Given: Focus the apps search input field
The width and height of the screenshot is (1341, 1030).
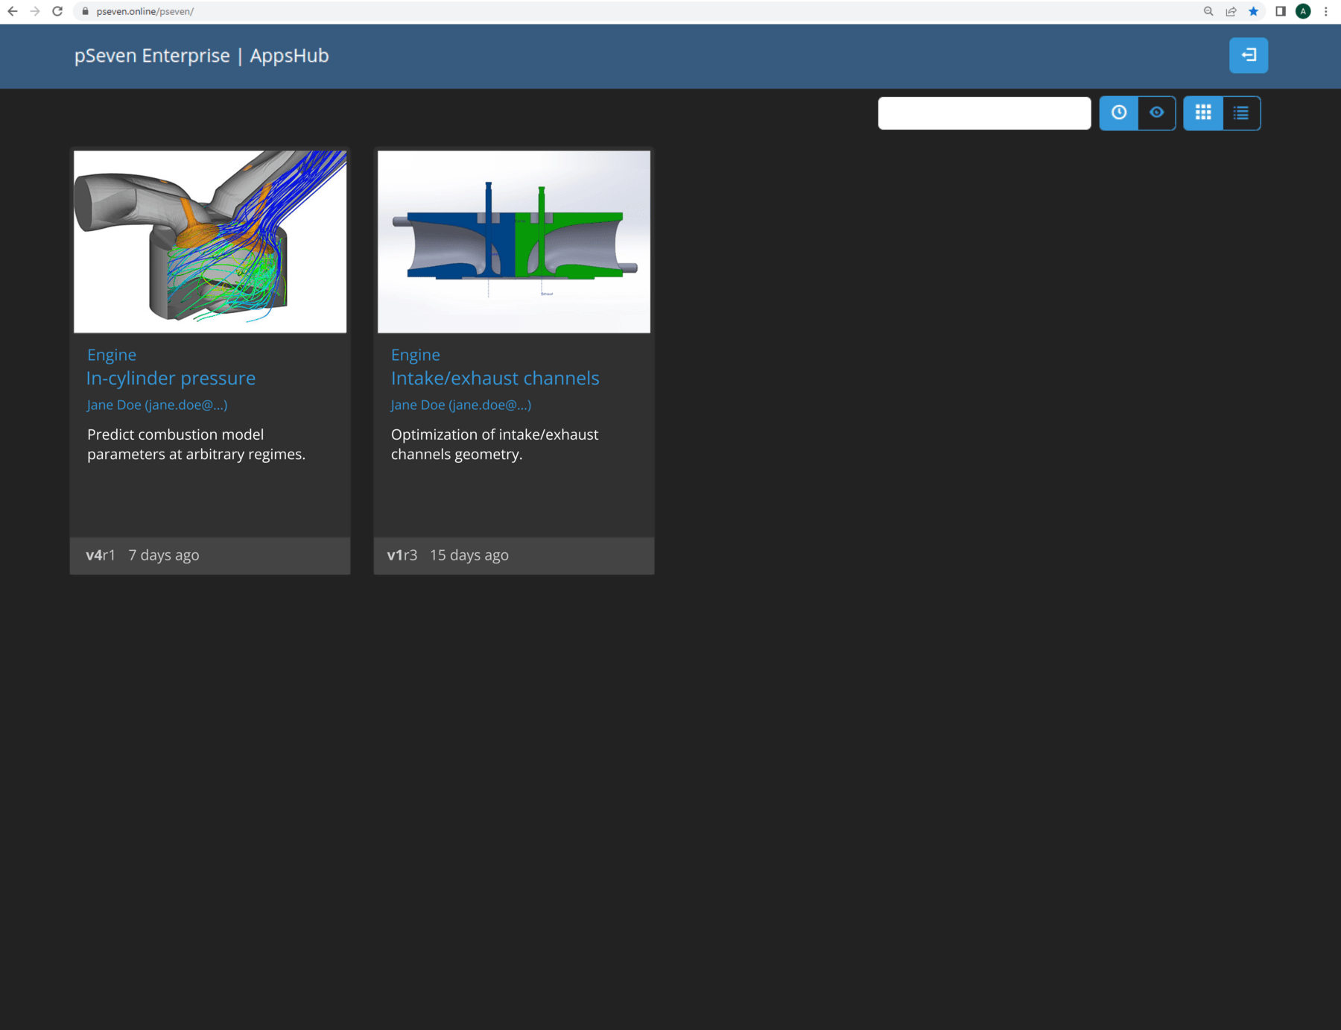Looking at the screenshot, I should [984, 113].
